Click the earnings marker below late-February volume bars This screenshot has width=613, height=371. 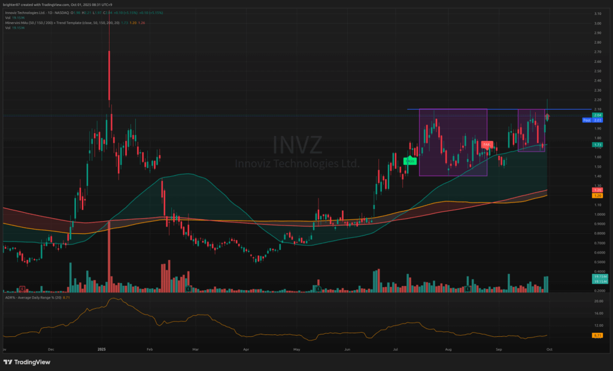point(189,289)
